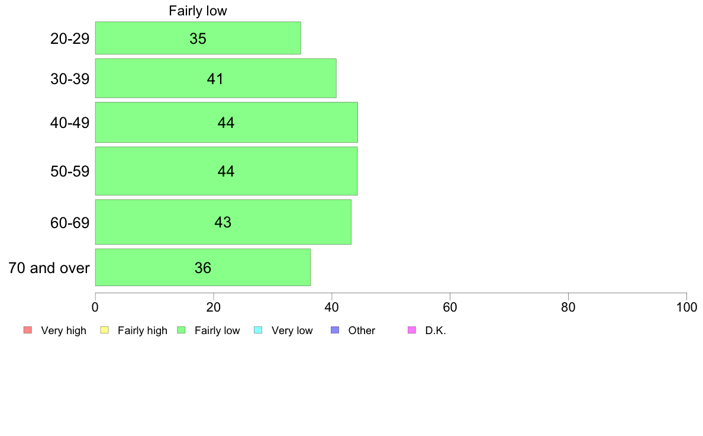Image resolution: width=703 pixels, height=436 pixels.
Task: Click the Very high legend text
Action: point(64,331)
